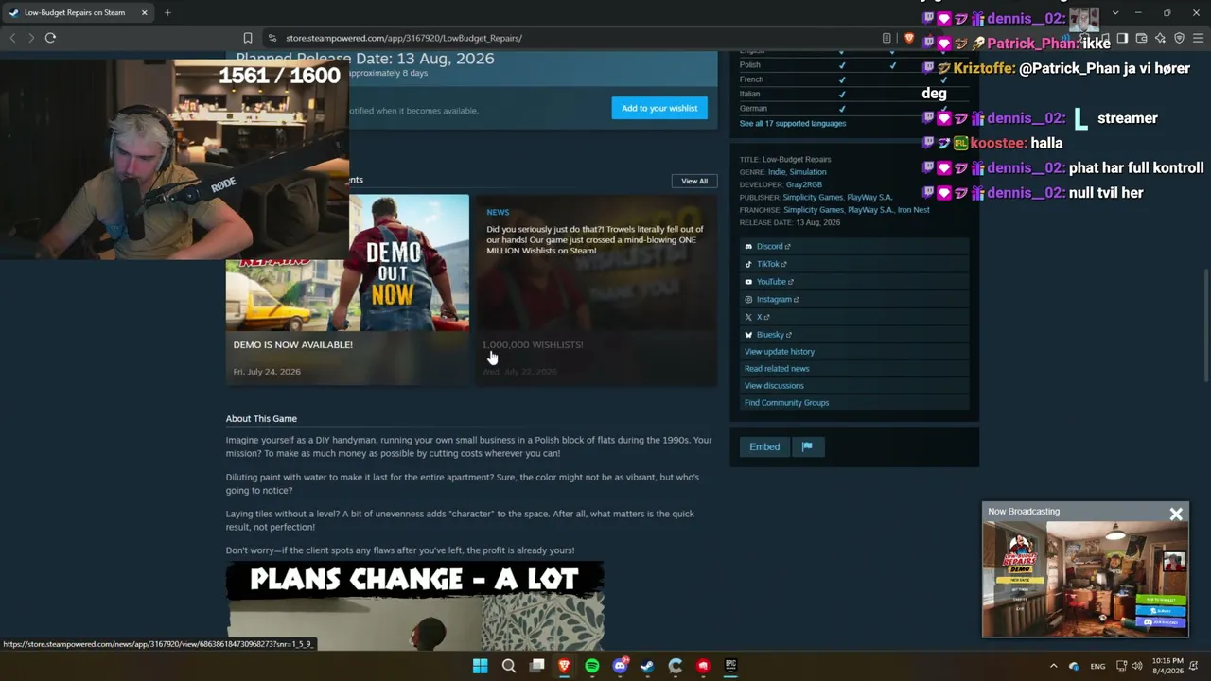This screenshot has height=681, width=1211.
Task: Open a new browser tab
Action: point(167,12)
